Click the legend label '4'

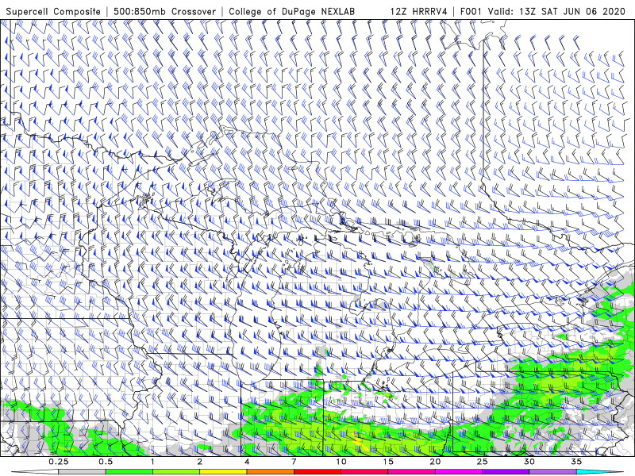click(x=247, y=462)
